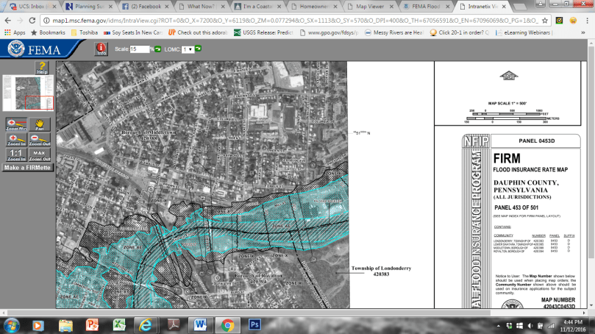Select the Zoom Out tool
The height and width of the screenshot is (334, 595).
coord(40,140)
